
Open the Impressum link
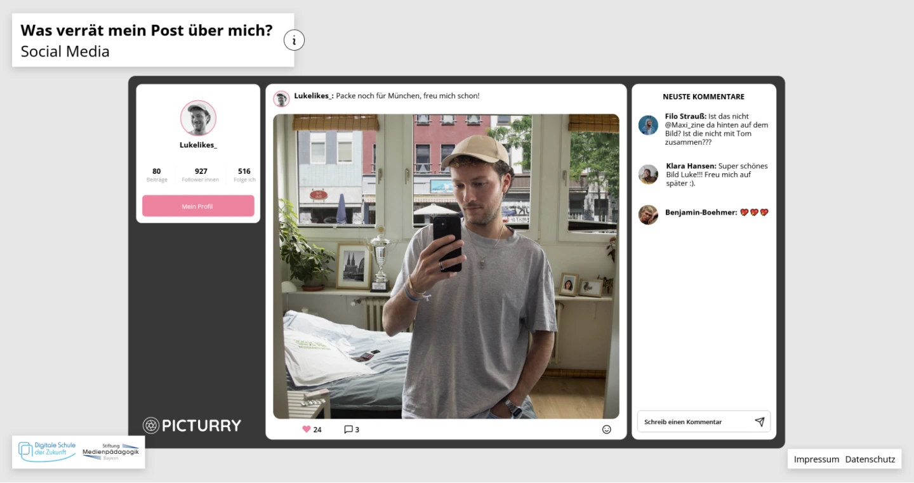click(x=816, y=460)
